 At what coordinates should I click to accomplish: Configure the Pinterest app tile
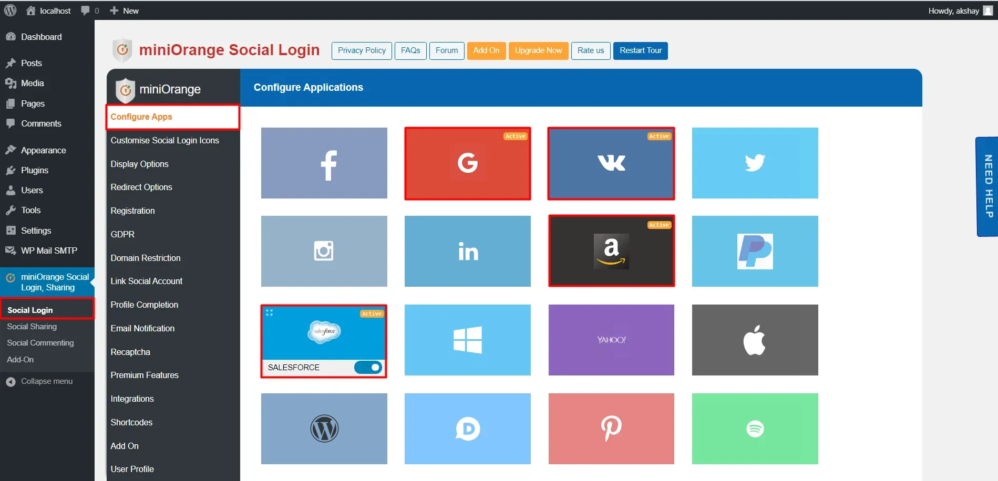pos(611,428)
